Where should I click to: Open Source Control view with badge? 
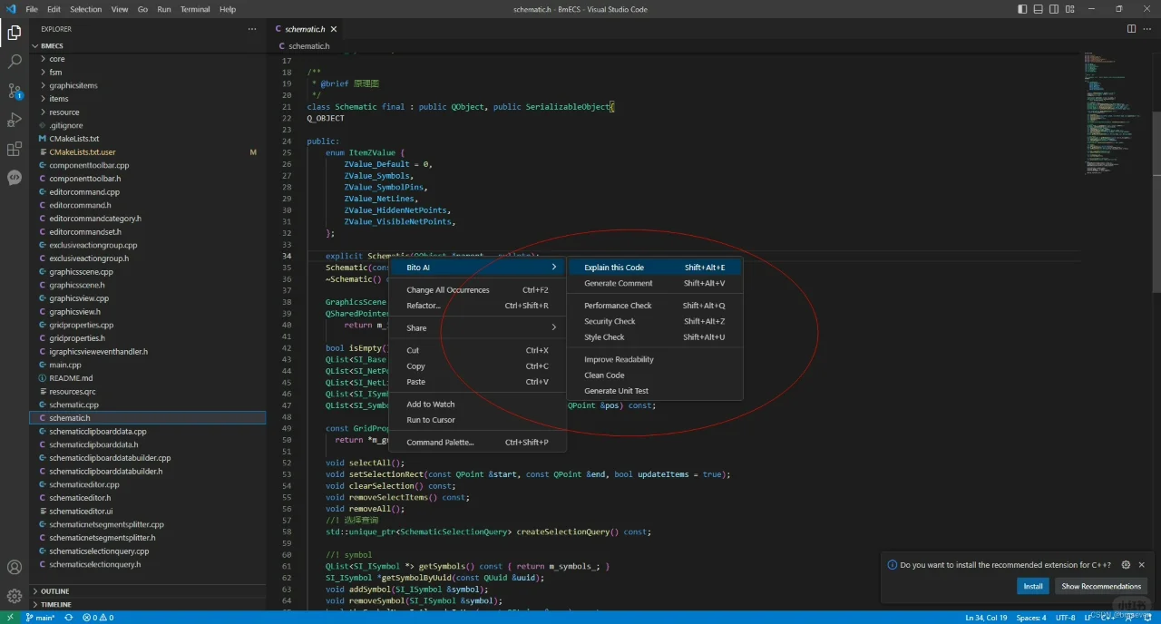(15, 91)
